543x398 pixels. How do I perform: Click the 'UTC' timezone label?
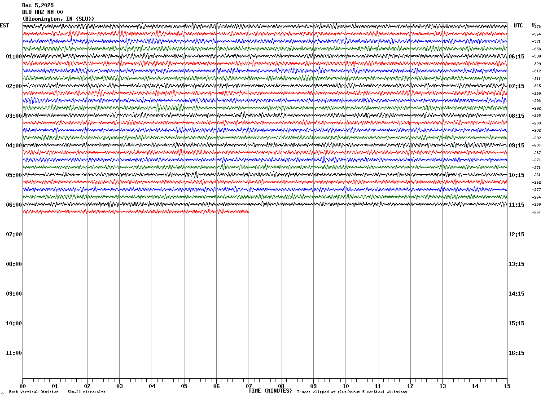tap(518, 26)
